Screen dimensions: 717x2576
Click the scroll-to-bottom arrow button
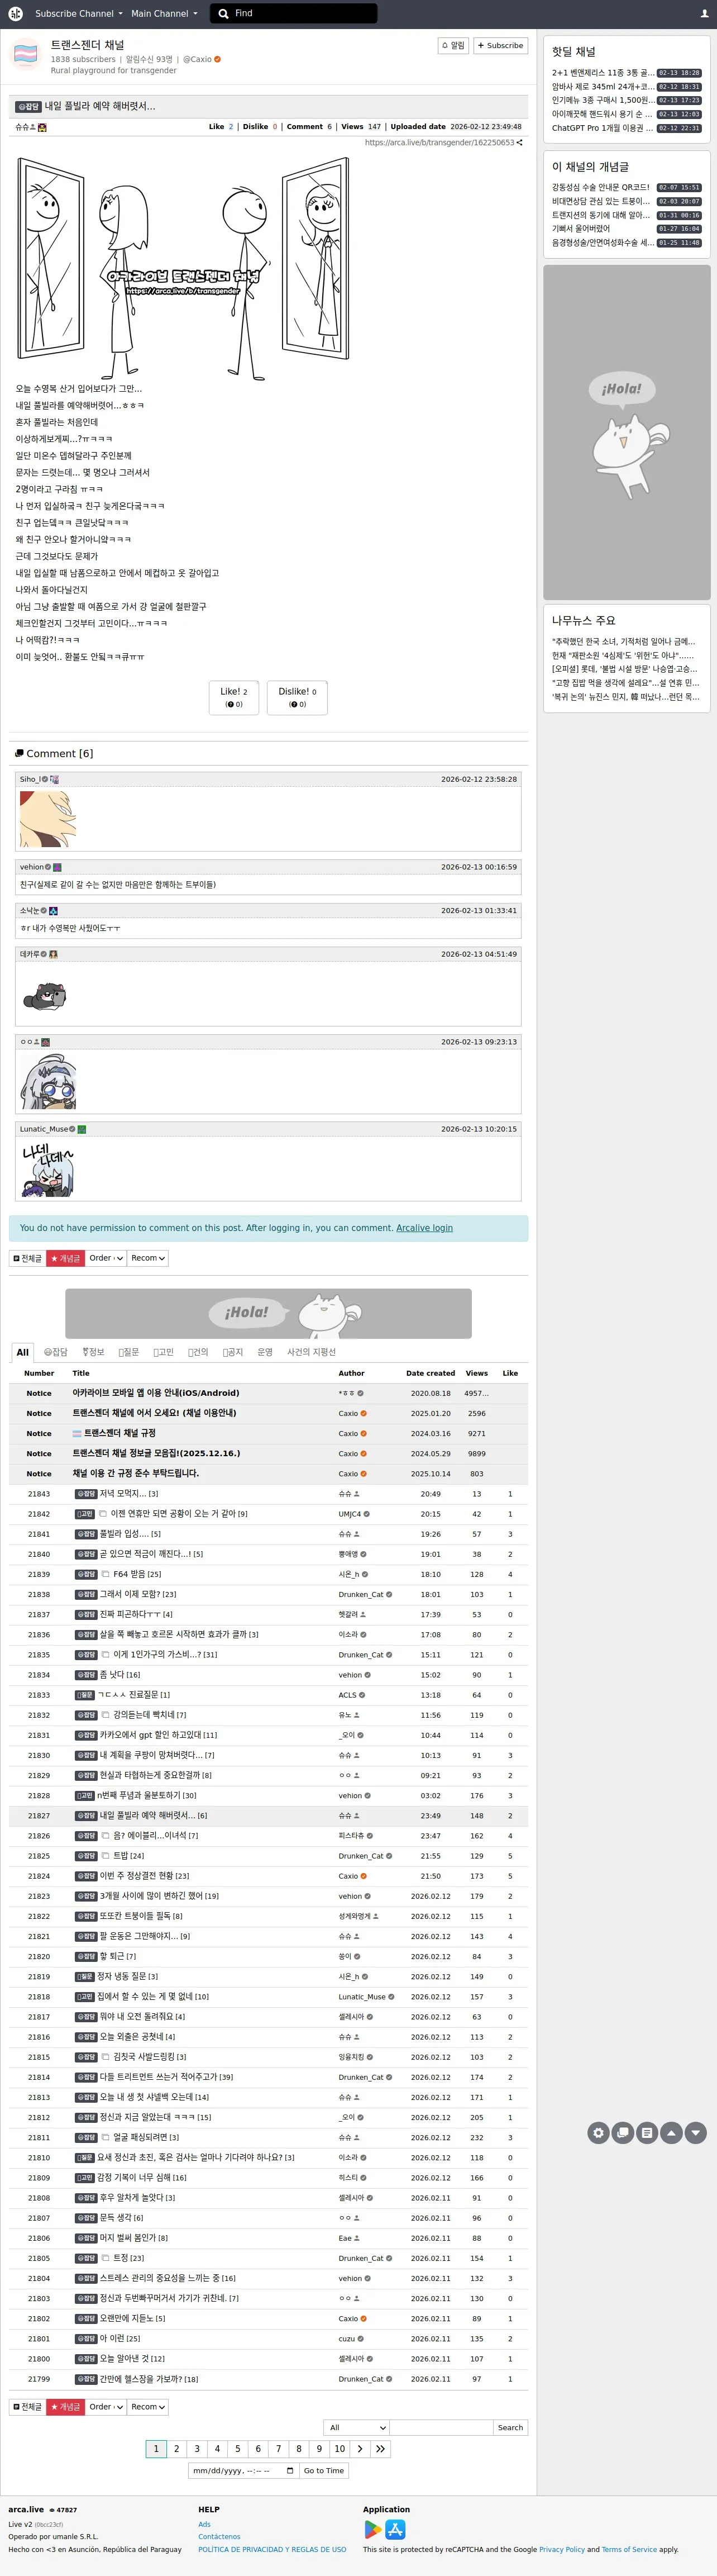pyautogui.click(x=696, y=2132)
